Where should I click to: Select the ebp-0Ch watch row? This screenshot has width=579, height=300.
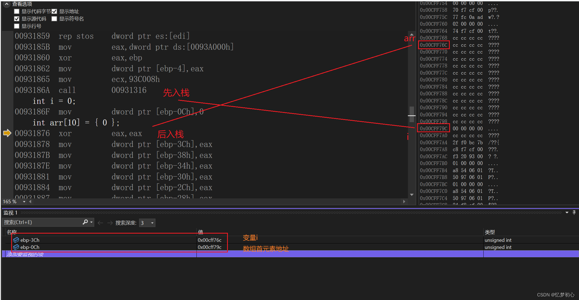(290, 247)
